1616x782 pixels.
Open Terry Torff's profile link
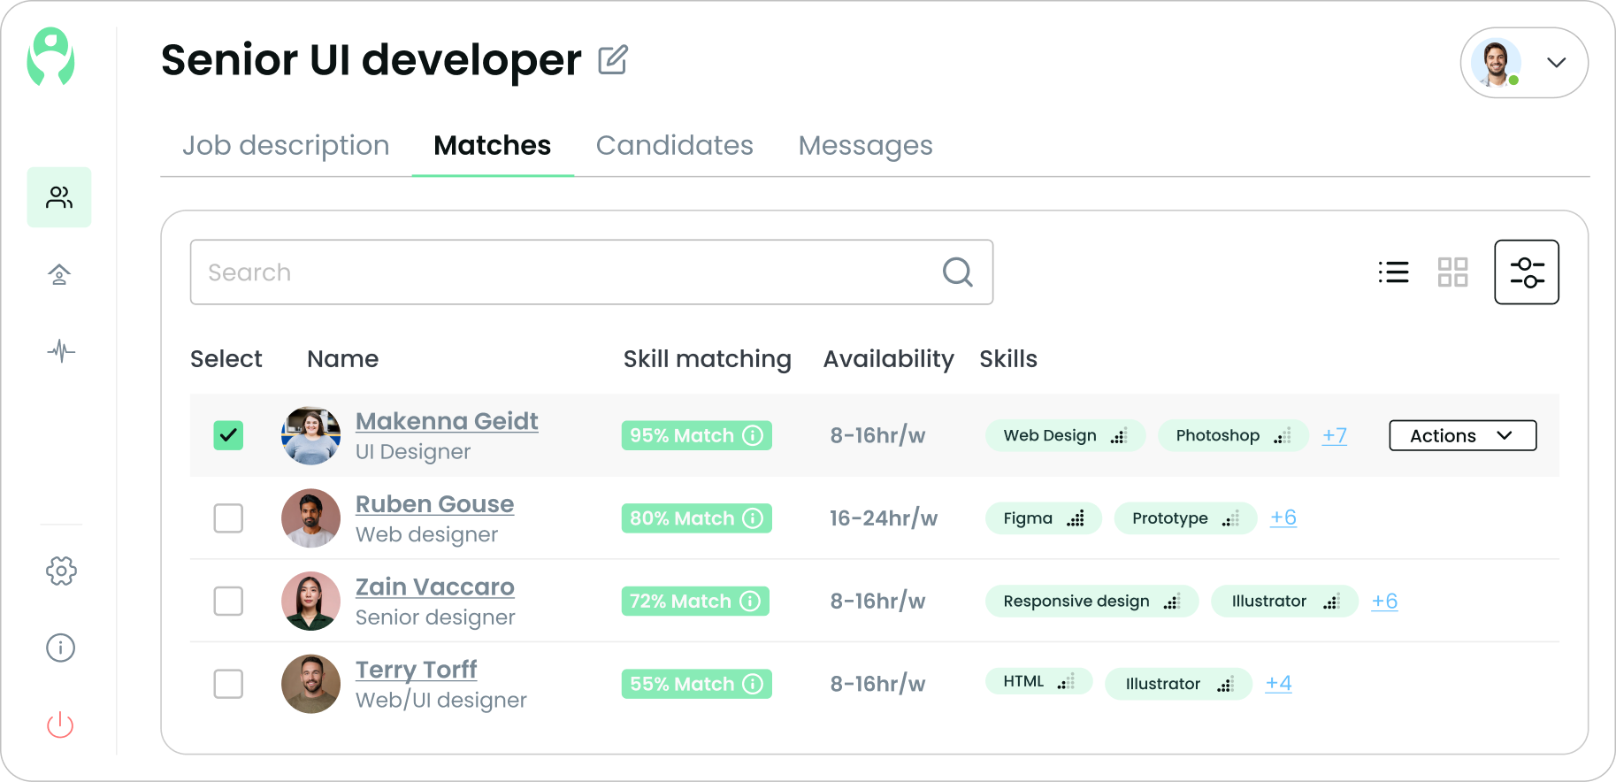[416, 670]
